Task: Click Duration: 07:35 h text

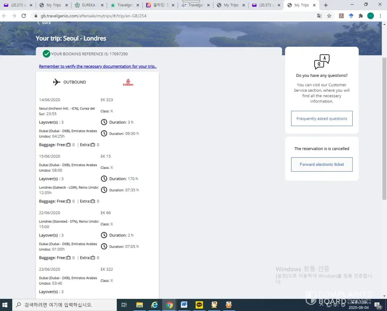Action: click(x=124, y=190)
